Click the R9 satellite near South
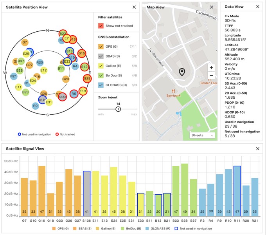This screenshot has width=266, height=235. click(36, 106)
